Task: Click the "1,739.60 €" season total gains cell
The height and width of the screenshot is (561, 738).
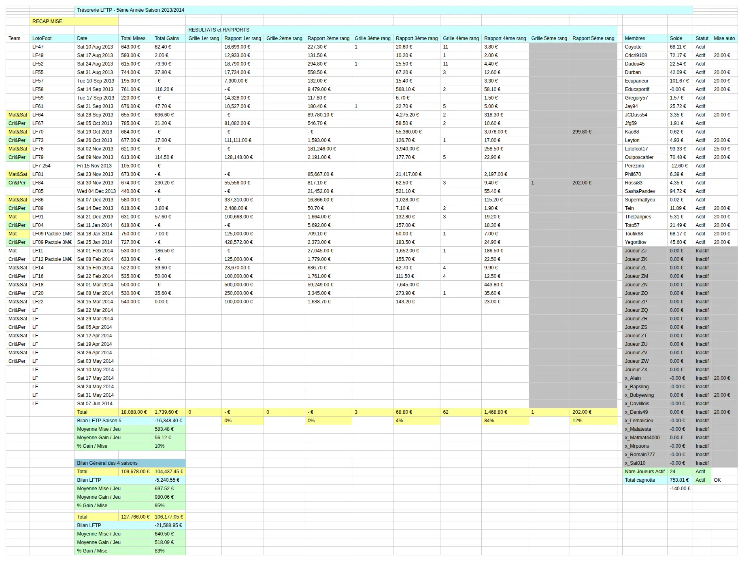Action: pos(169,412)
